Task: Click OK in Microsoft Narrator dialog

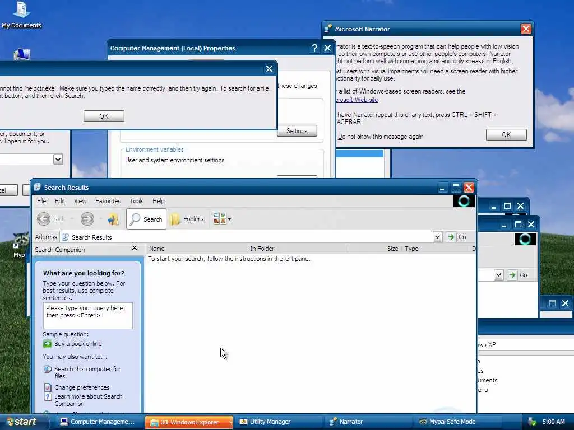Action: click(x=506, y=134)
